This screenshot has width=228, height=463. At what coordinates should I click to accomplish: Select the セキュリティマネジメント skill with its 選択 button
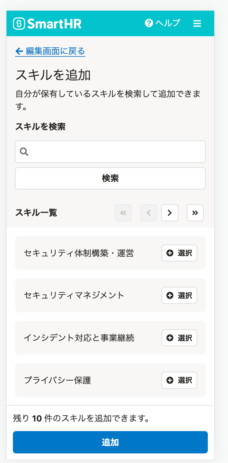(179, 296)
